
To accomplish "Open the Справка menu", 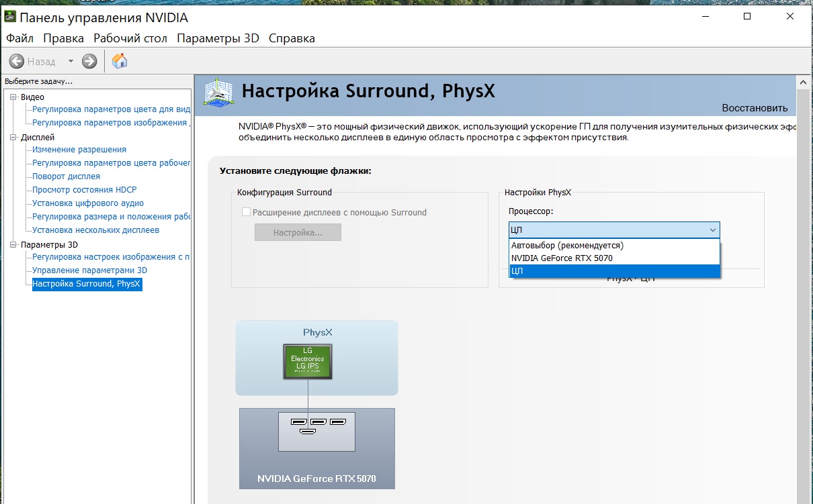I will coord(292,38).
